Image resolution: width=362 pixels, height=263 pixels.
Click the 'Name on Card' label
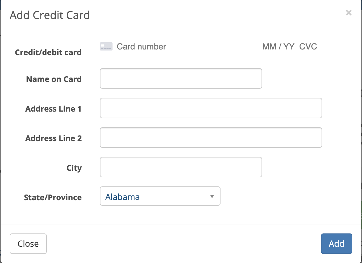tap(54, 79)
